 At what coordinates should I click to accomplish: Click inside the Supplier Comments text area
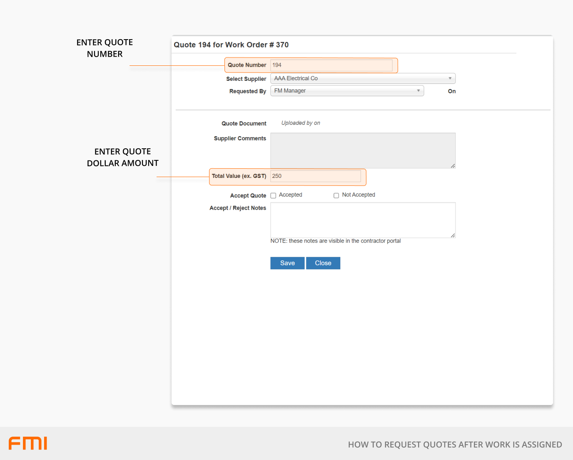tap(363, 150)
